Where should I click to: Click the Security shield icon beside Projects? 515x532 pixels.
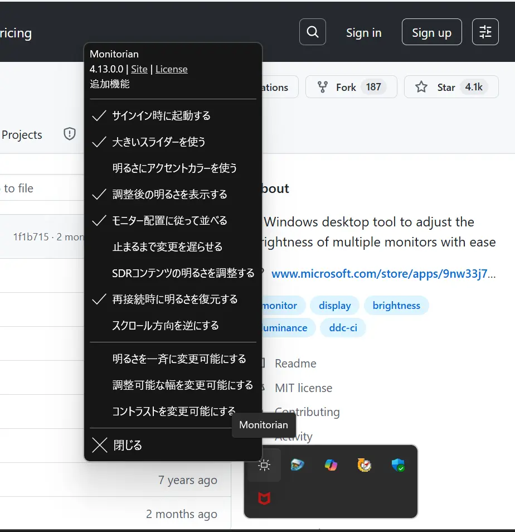coord(70,134)
